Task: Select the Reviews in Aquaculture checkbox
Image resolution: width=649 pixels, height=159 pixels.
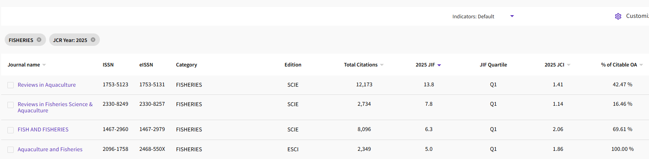Action: (11, 85)
